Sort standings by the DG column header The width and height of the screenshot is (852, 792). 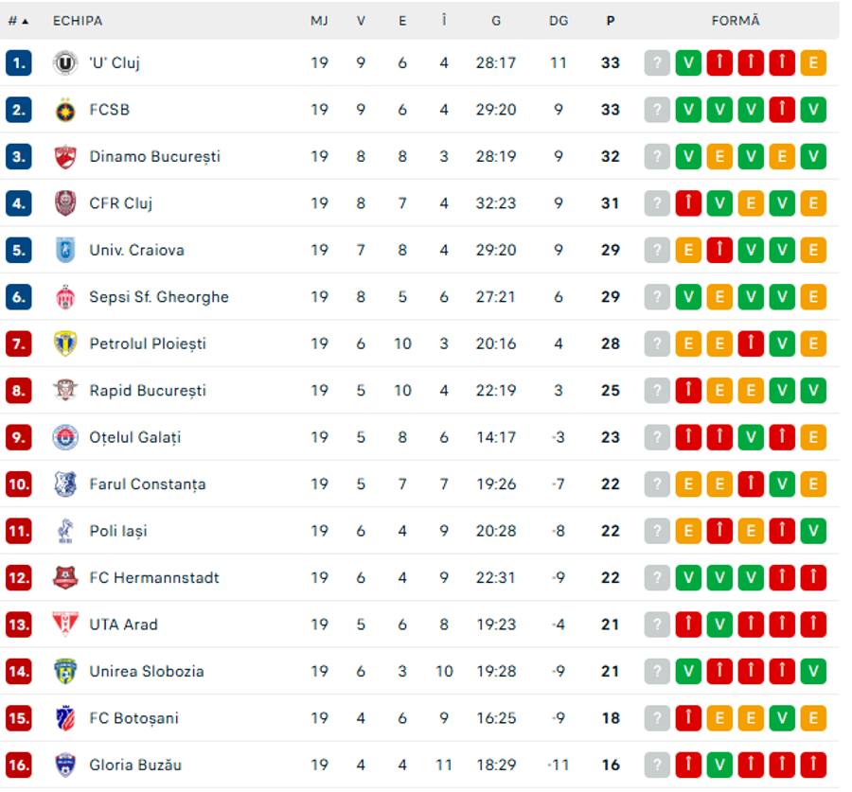[x=559, y=21]
